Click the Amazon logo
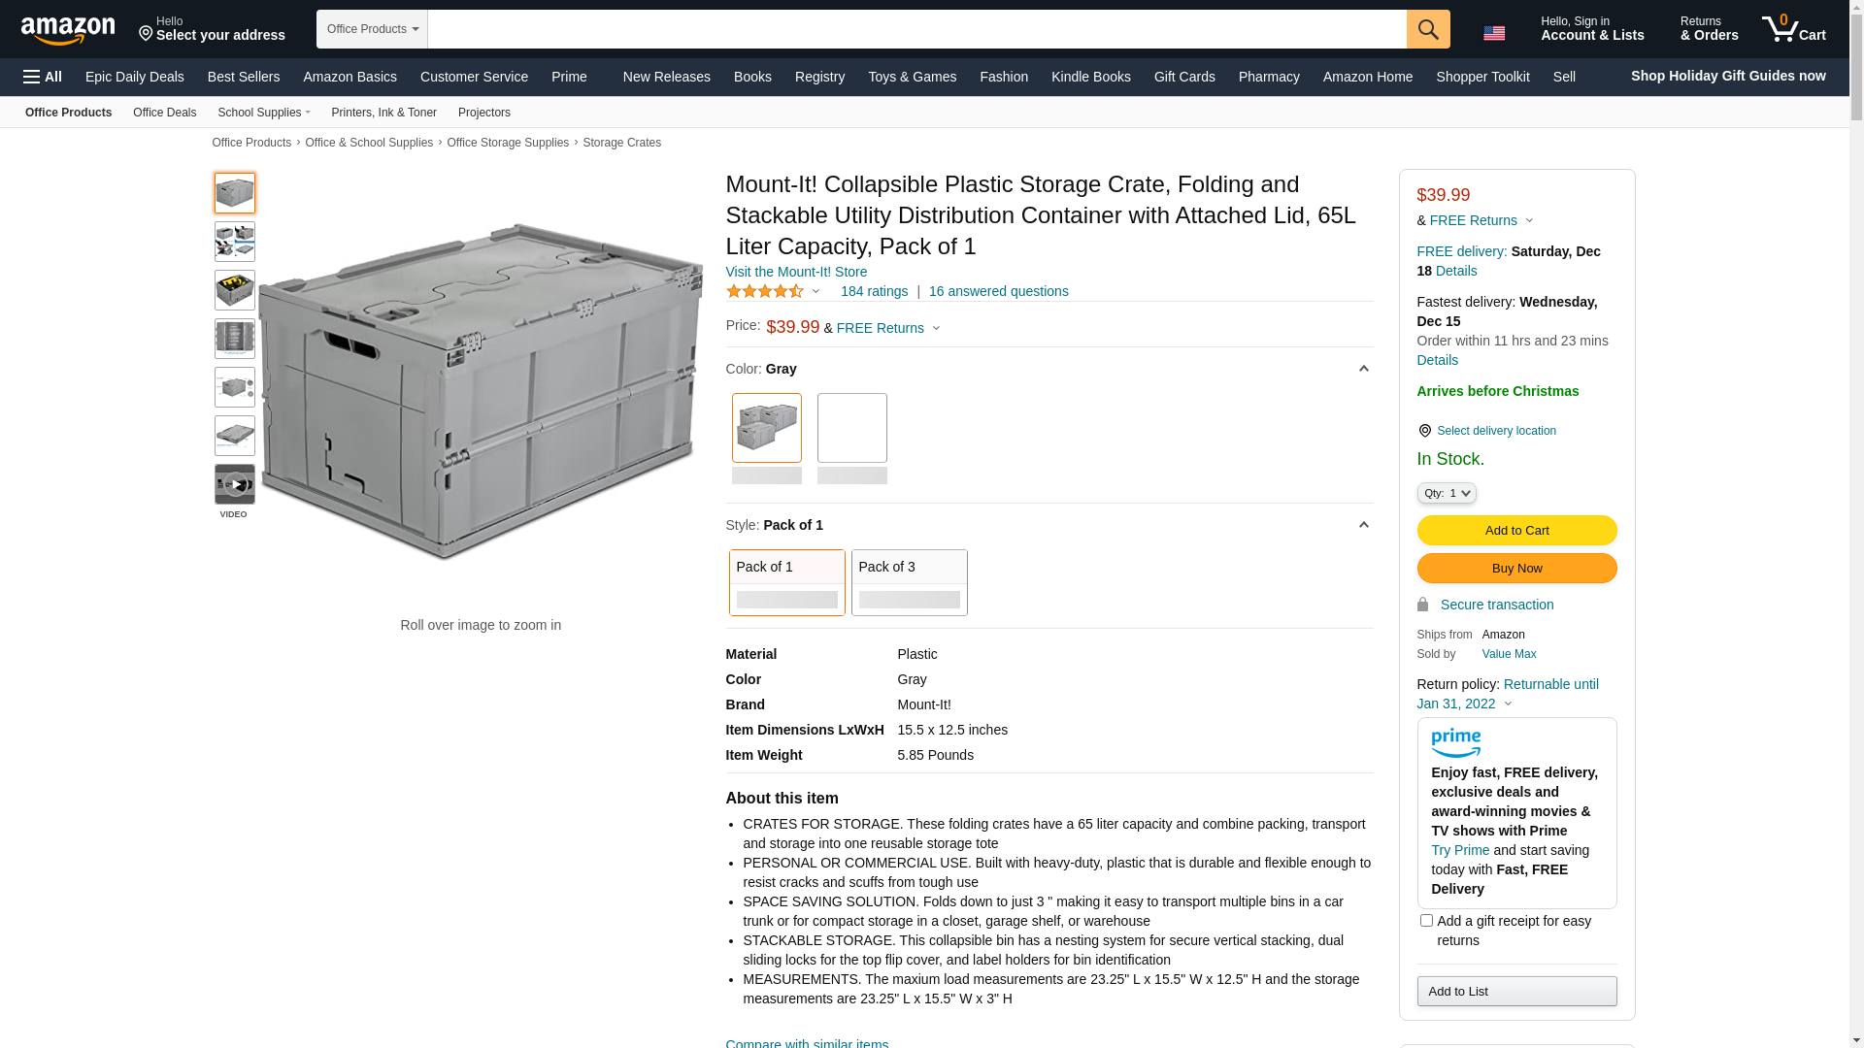 click(68, 30)
